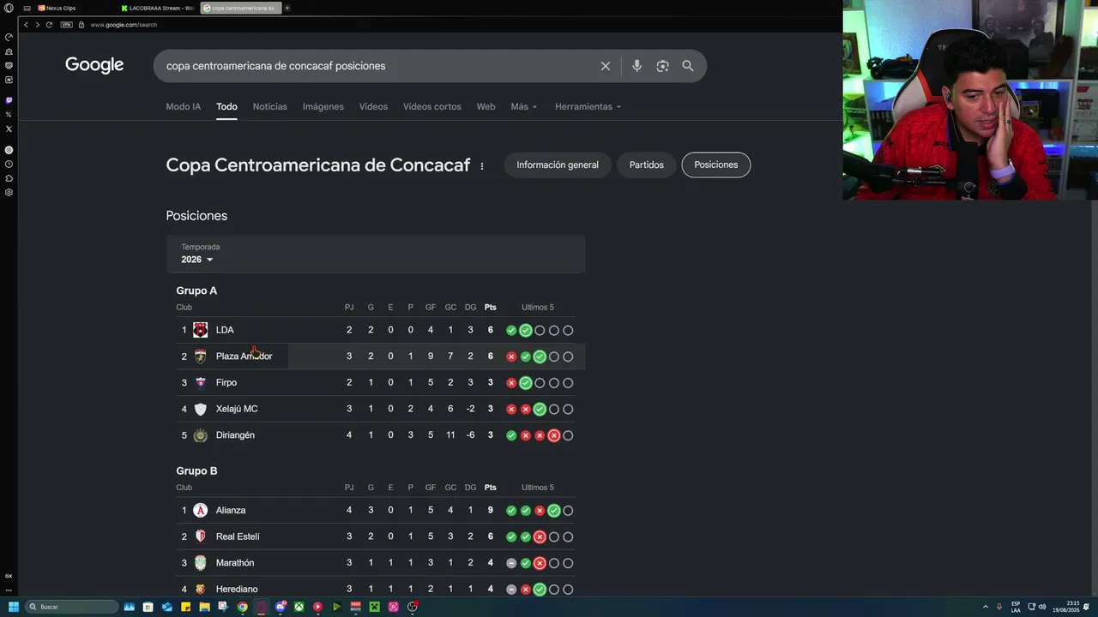Expand the Más search filter dropdown
The width and height of the screenshot is (1098, 617).
(x=524, y=107)
